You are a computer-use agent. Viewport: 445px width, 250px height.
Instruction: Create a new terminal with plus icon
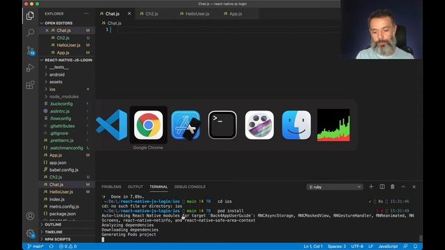[x=371, y=187]
